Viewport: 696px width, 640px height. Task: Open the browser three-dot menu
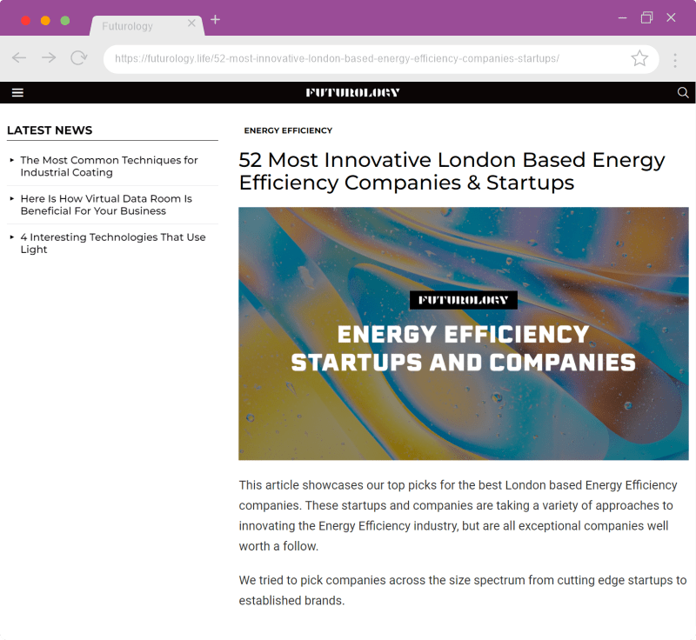click(675, 58)
